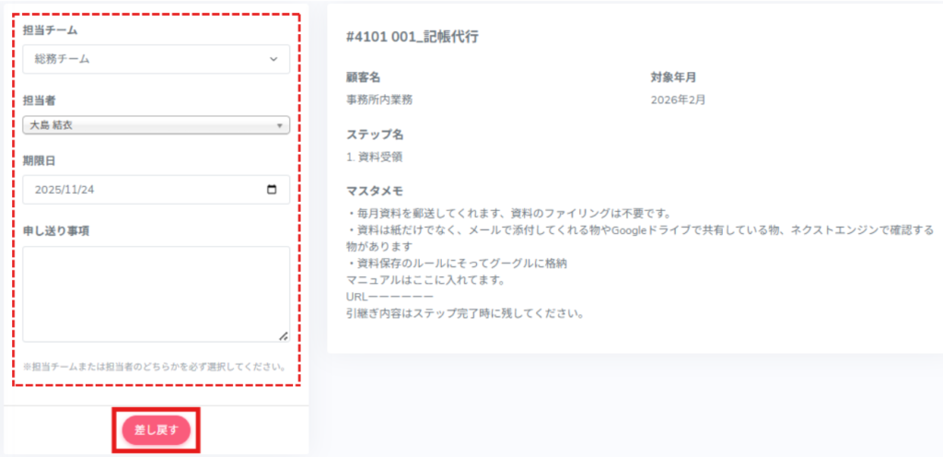Click the 期限日 field label
The height and width of the screenshot is (457, 943).
[x=39, y=160]
